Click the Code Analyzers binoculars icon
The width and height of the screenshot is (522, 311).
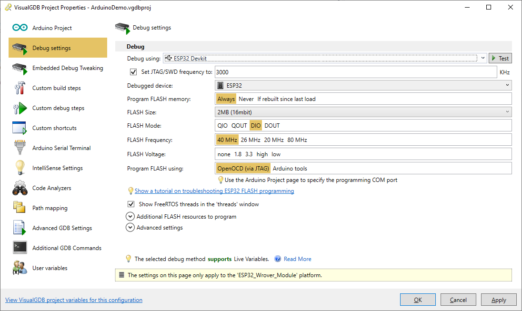(x=20, y=188)
